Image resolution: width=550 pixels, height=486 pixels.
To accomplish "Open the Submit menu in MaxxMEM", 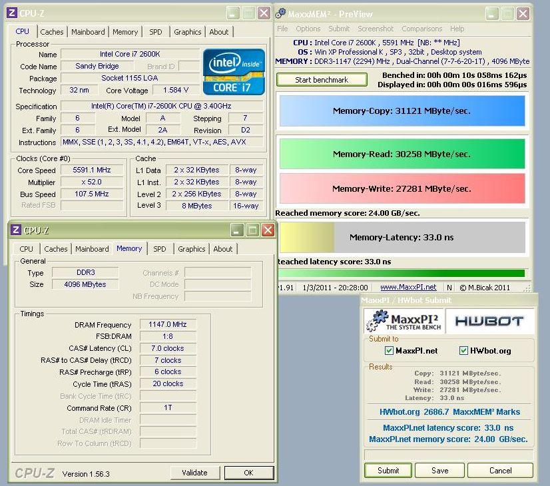I will point(339,29).
